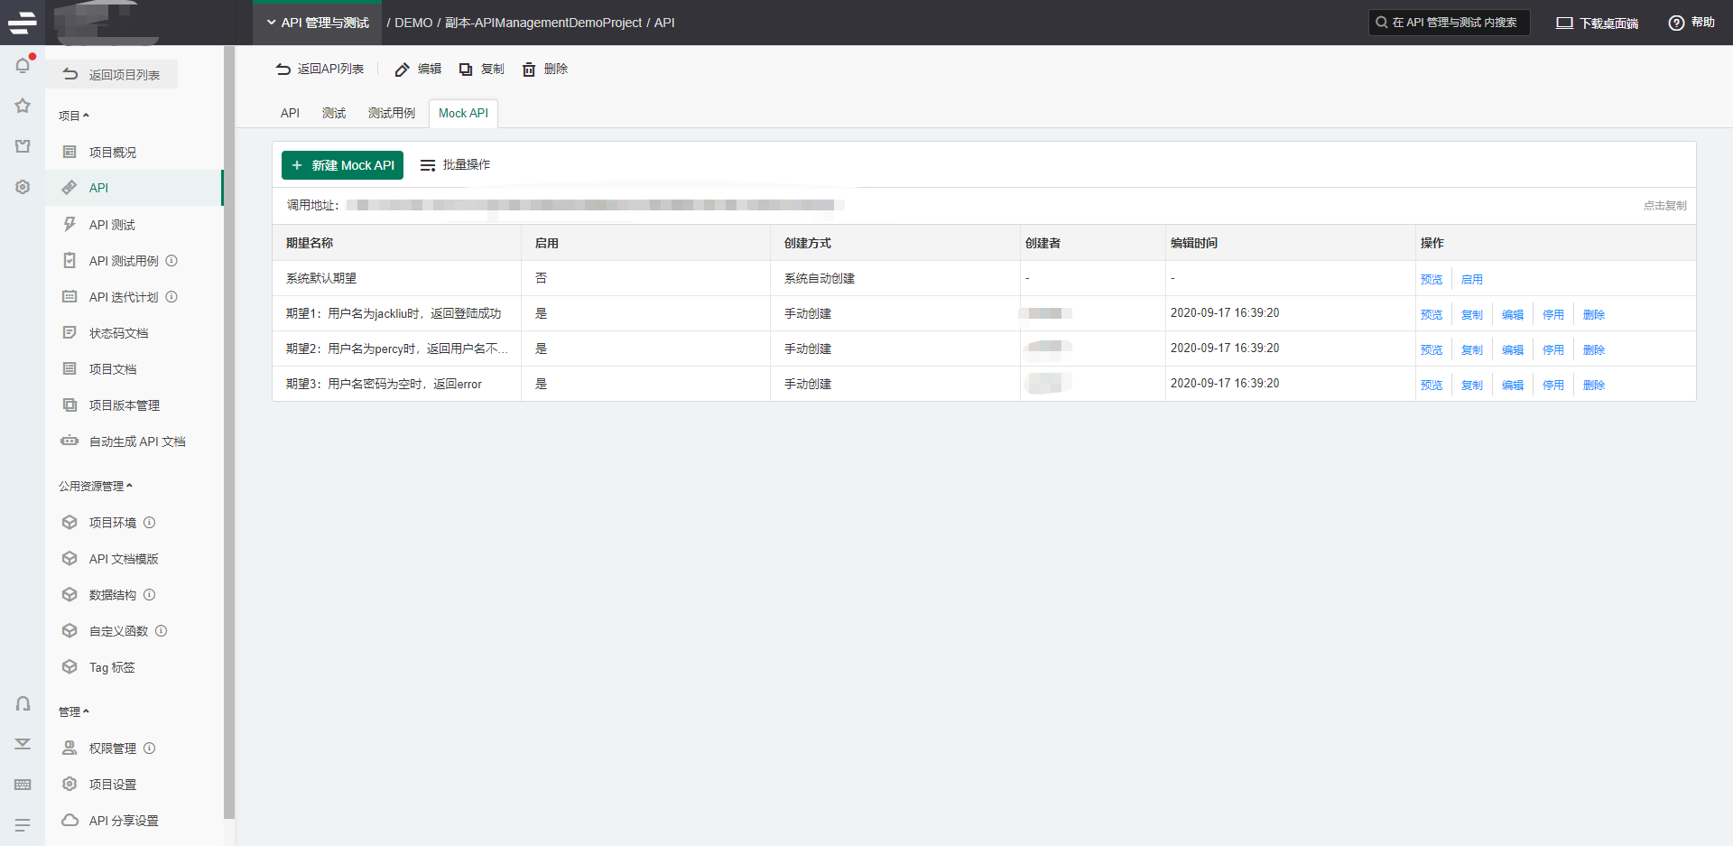Click 启用 for 系统默认期望 row
The width and height of the screenshot is (1733, 846).
[1471, 279]
